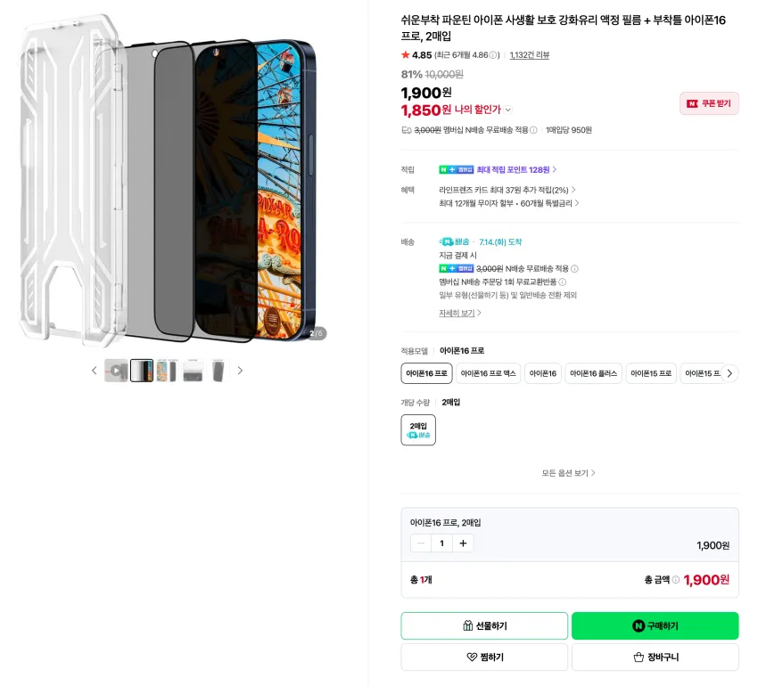758x686 pixels.
Task: Increase the quantity with the plus button
Action: 463,543
